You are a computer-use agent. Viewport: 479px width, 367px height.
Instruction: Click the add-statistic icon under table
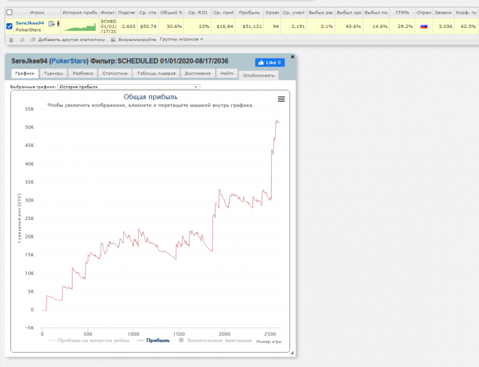click(33, 40)
